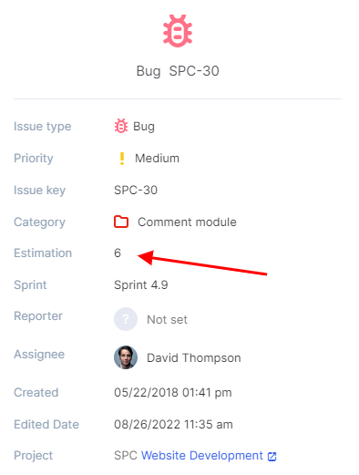
Task: Click the Sprint 4.9 value
Action: coord(141,285)
